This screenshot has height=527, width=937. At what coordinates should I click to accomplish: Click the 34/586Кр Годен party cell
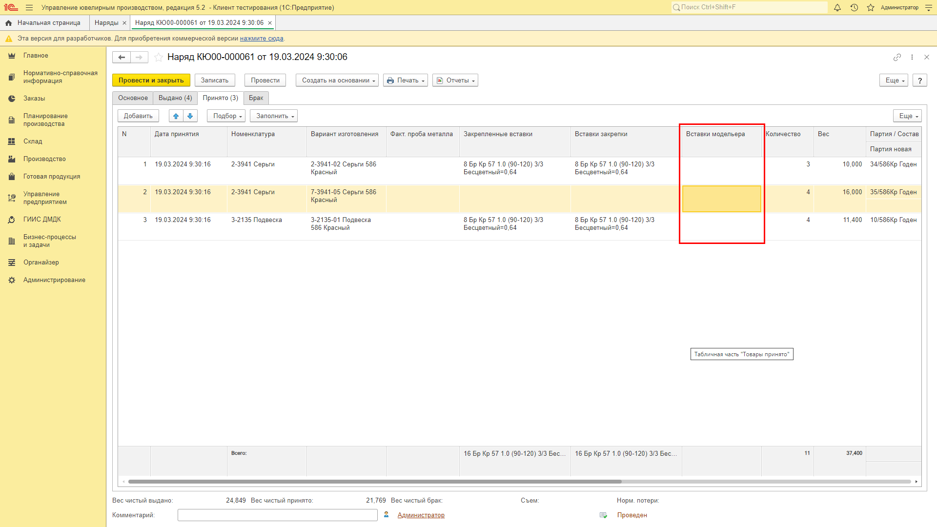pos(894,164)
